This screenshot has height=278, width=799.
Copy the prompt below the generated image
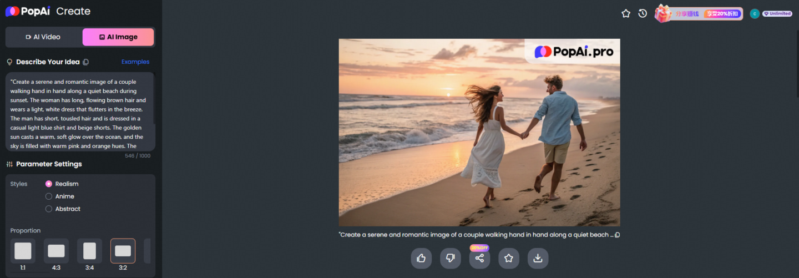[x=617, y=235]
